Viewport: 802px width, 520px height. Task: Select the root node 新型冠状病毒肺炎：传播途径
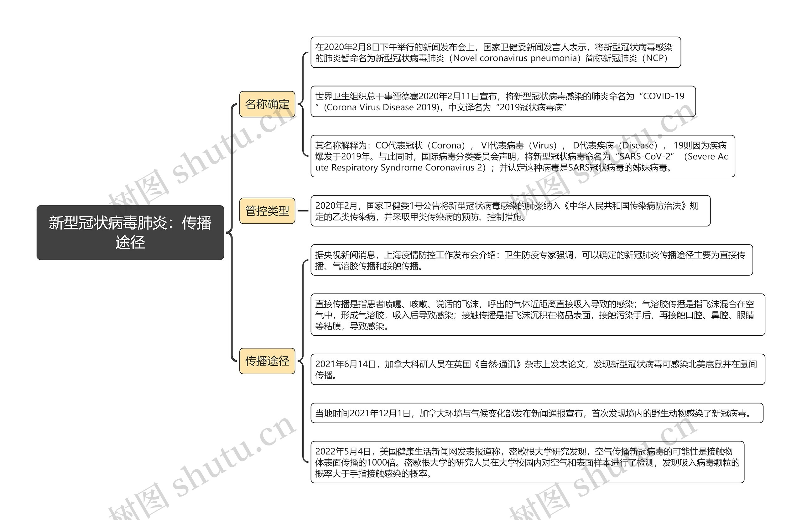[x=130, y=232]
